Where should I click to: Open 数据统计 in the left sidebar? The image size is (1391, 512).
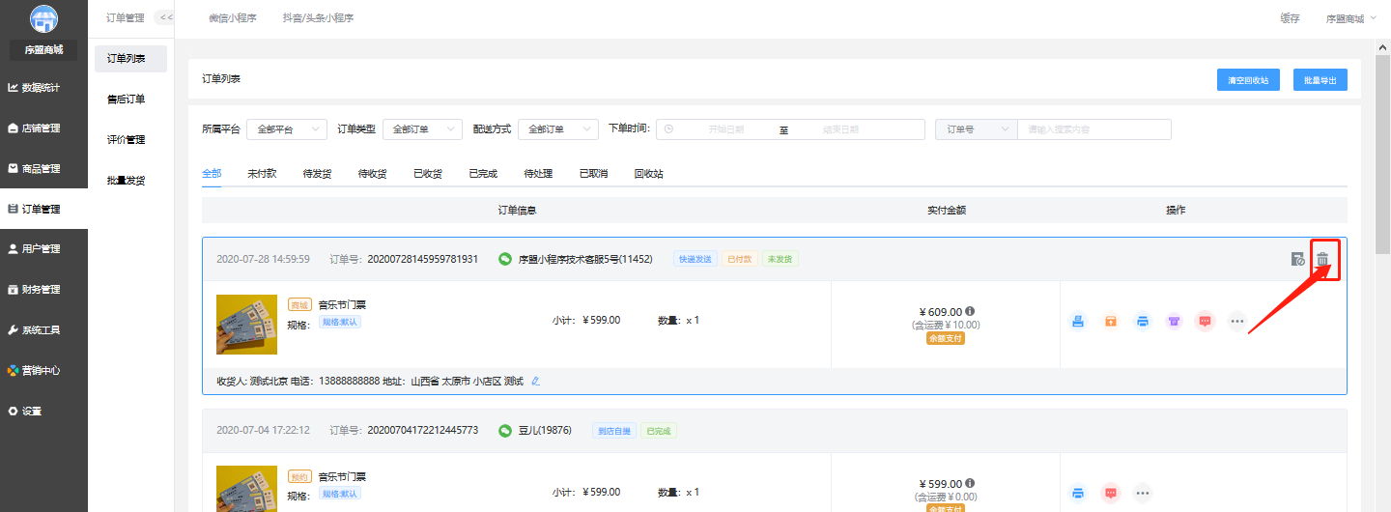pyautogui.click(x=43, y=88)
